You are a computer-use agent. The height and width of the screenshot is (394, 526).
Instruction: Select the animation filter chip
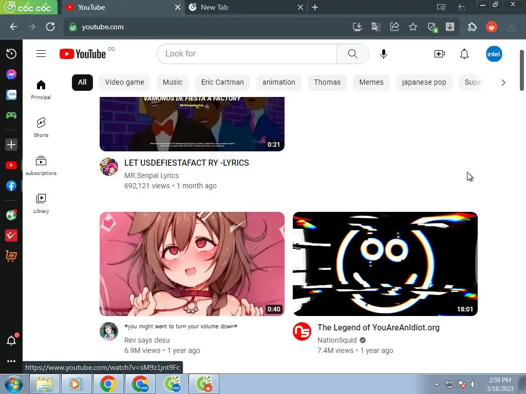(279, 83)
